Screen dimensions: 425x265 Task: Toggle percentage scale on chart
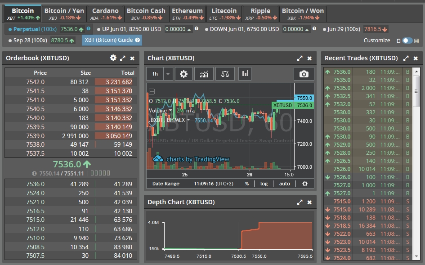tap(247, 184)
